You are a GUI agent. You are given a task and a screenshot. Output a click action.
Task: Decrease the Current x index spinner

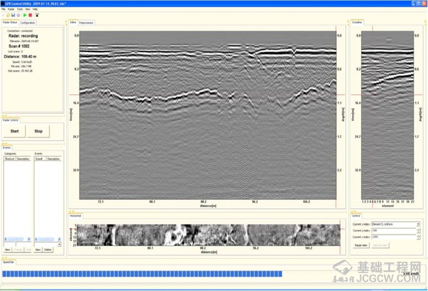click(418, 238)
